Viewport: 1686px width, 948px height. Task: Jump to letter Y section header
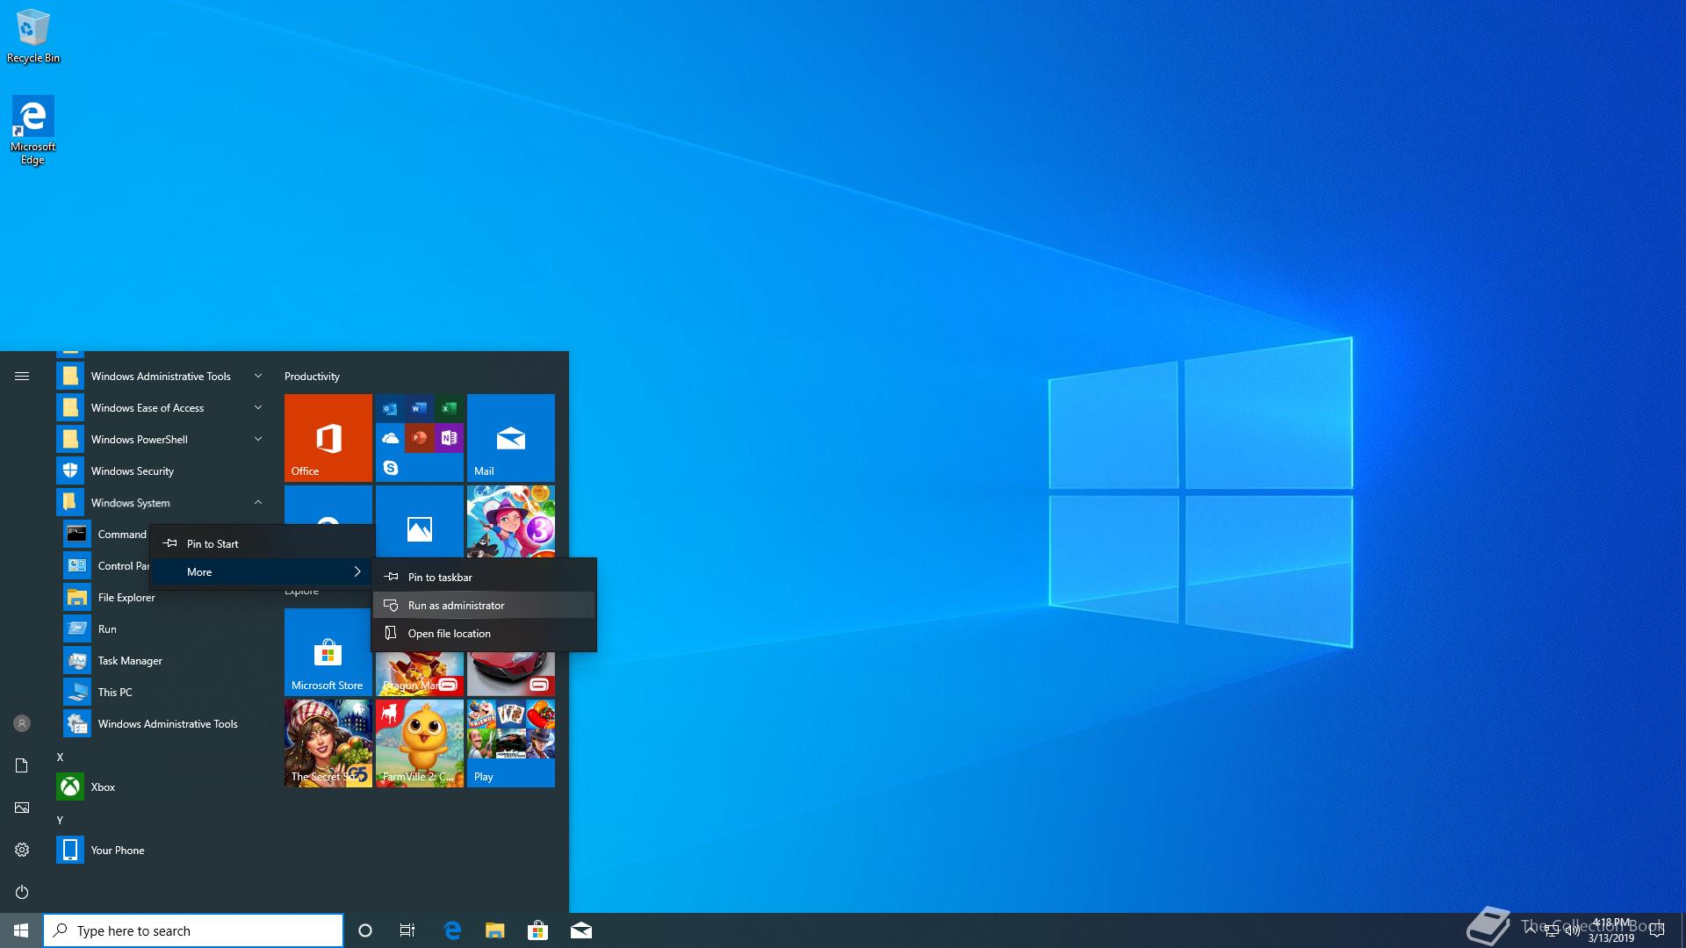60,820
